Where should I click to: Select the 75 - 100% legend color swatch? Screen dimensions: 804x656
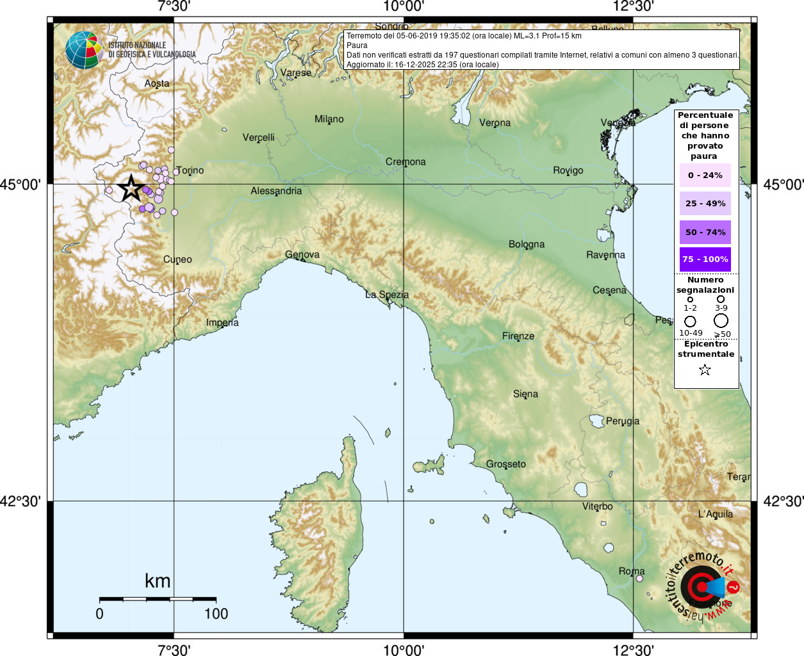point(705,259)
